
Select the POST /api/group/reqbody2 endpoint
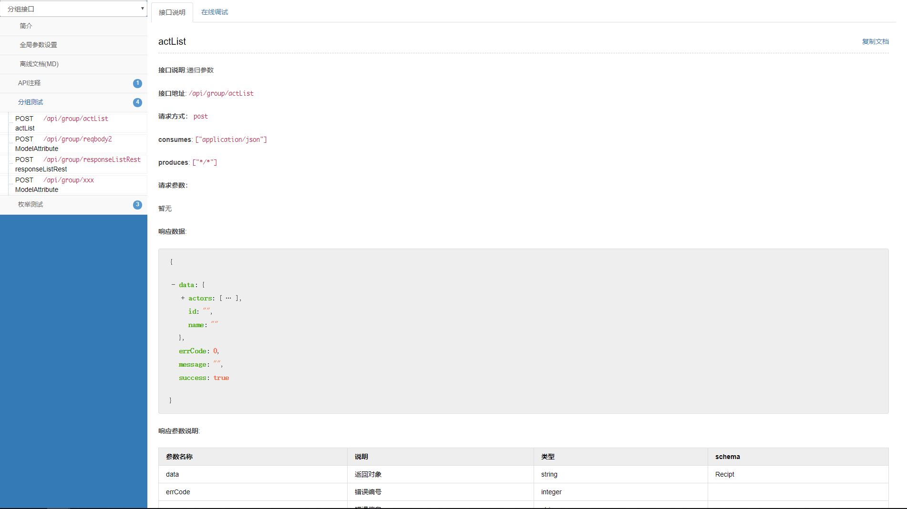tap(79, 144)
